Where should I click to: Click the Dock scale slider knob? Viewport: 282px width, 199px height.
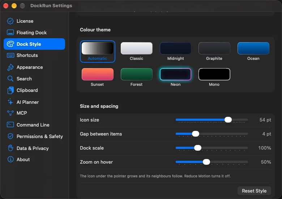tap(198, 148)
